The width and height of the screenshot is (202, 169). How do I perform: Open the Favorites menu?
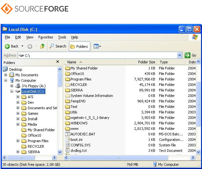click(46, 37)
